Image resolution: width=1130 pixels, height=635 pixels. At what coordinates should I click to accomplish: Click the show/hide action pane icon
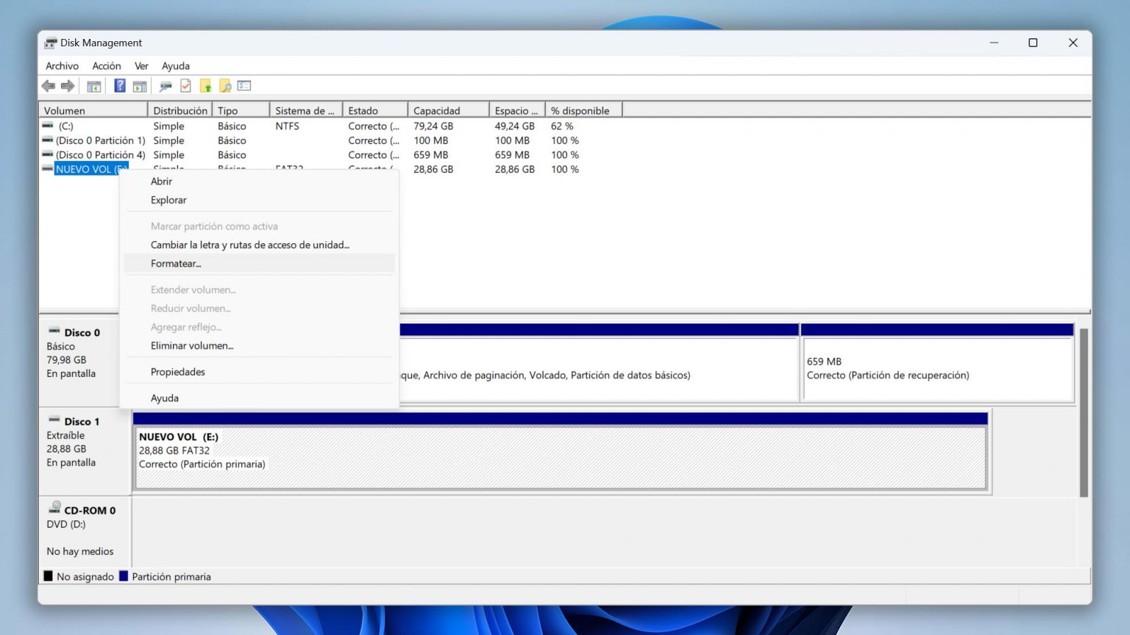[x=139, y=86]
